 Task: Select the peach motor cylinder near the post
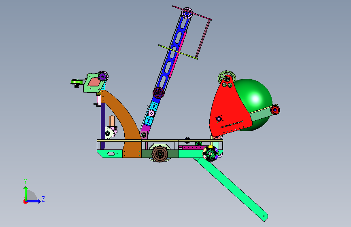pyautogui.click(x=112, y=121)
